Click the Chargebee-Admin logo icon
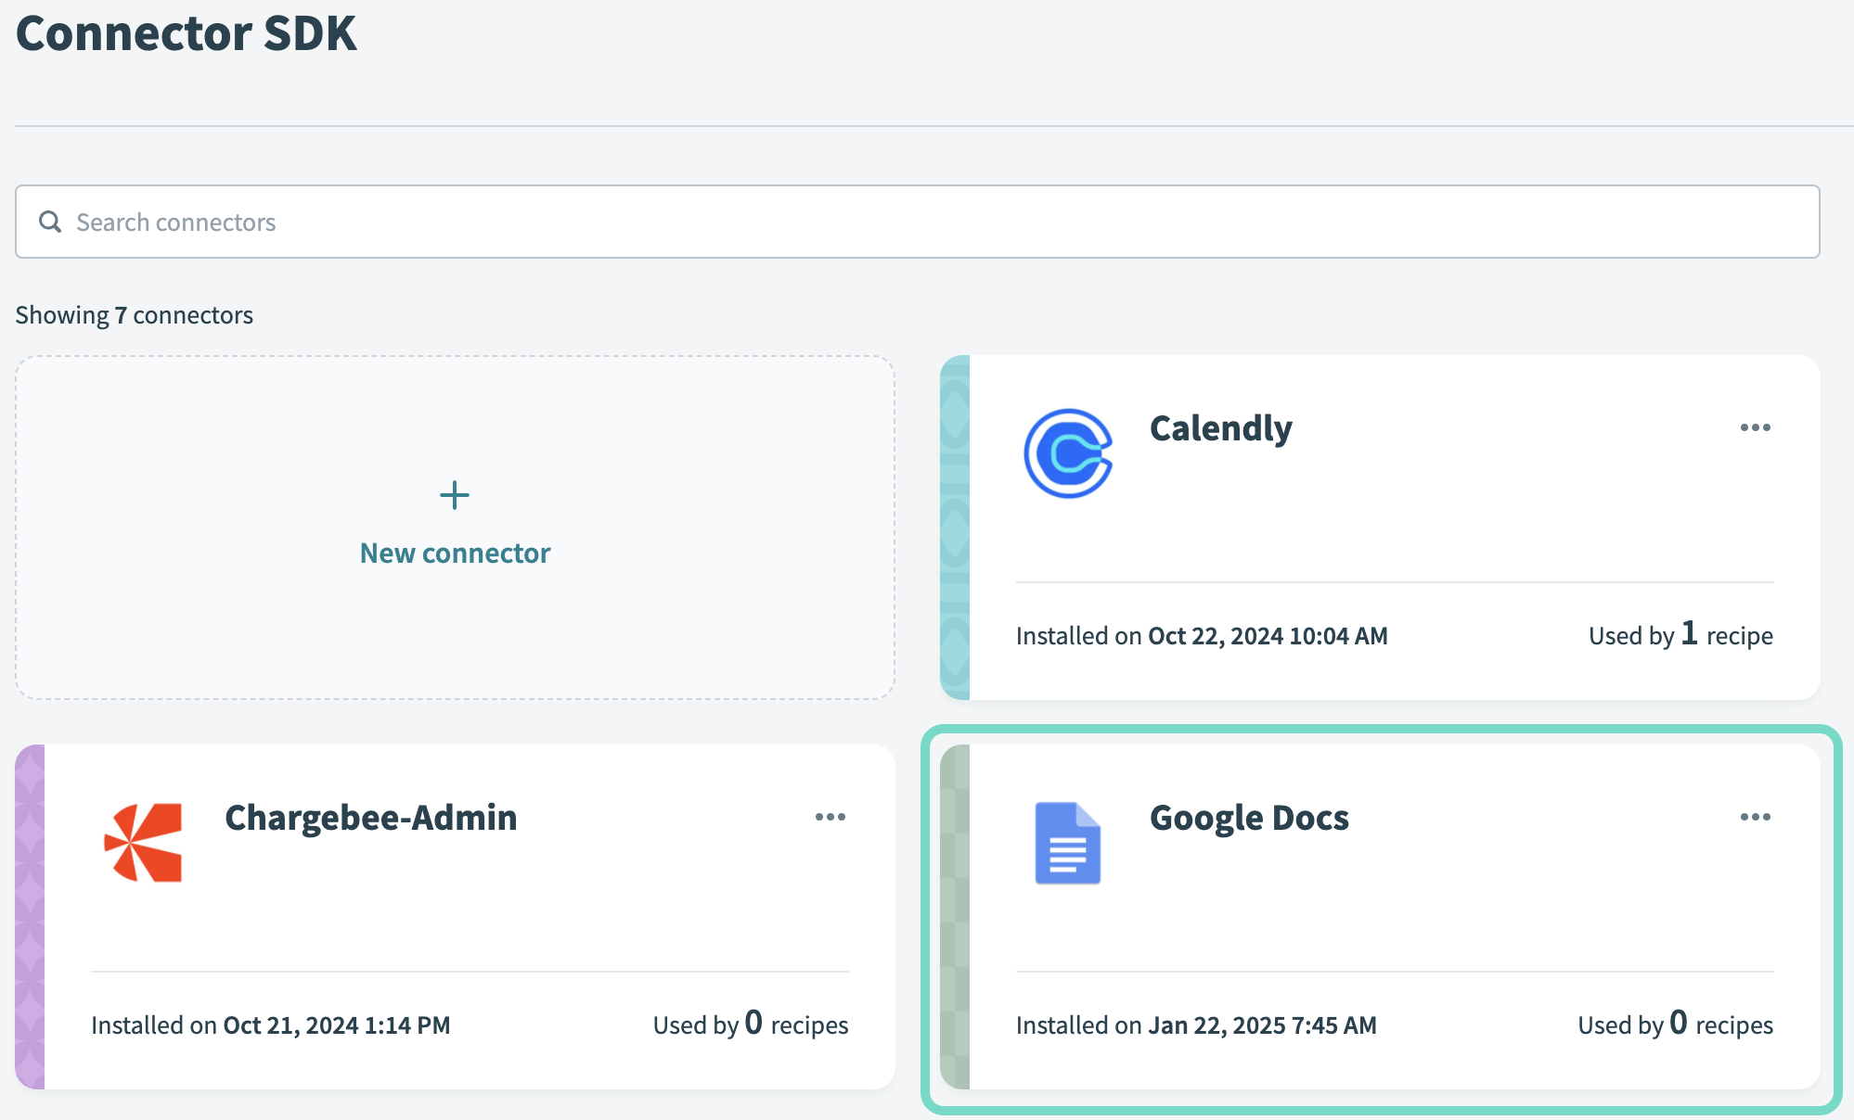Image resolution: width=1854 pixels, height=1120 pixels. click(x=143, y=842)
